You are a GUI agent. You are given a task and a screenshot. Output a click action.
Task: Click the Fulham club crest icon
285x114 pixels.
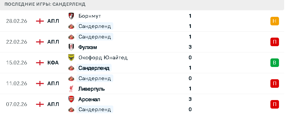pos(71,47)
